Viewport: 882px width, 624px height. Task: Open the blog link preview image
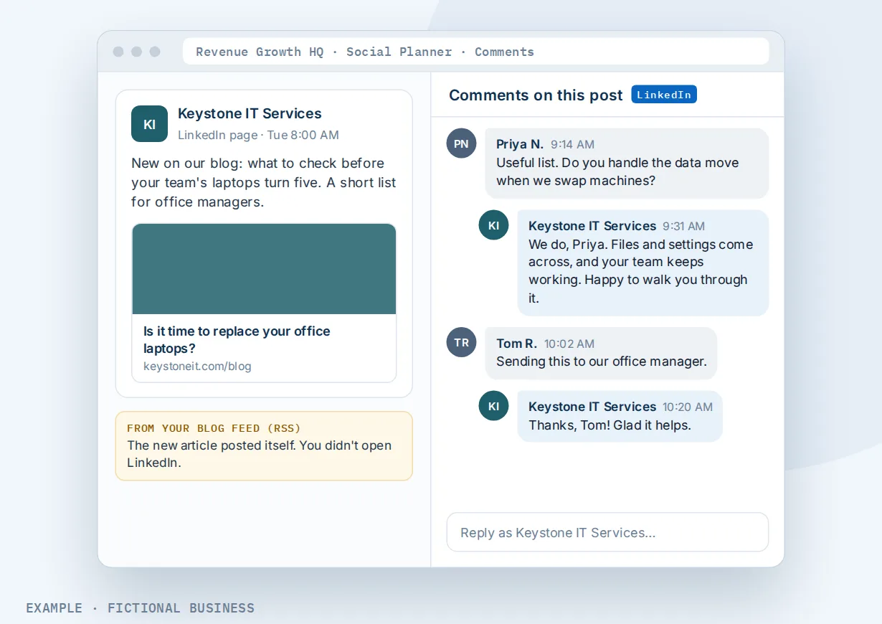pyautogui.click(x=264, y=269)
